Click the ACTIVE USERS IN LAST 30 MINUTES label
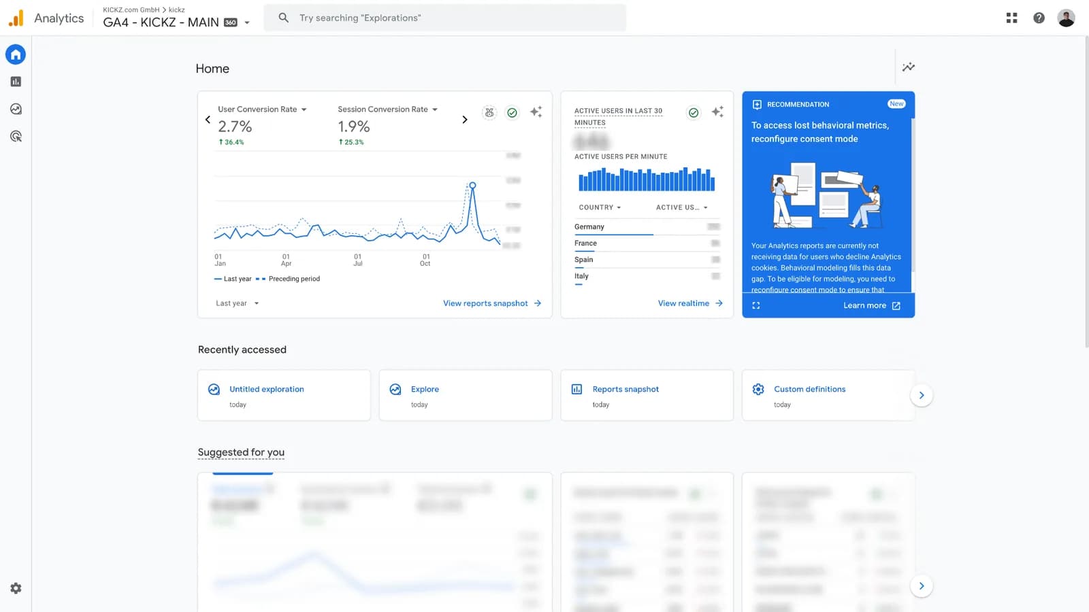Screen dimensions: 1089x612 618,116
